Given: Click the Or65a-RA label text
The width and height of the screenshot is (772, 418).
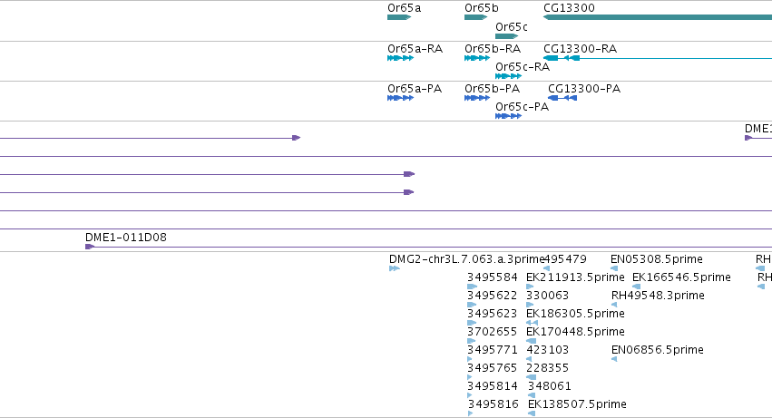Looking at the screenshot, I should 415,49.
